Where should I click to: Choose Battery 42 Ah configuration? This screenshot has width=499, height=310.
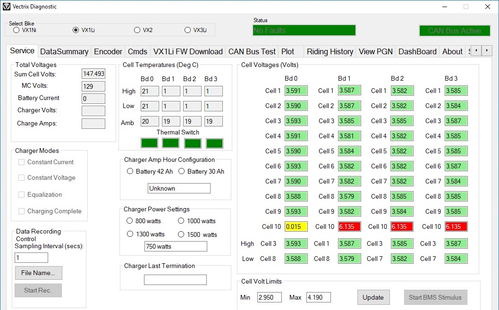pyautogui.click(x=130, y=171)
